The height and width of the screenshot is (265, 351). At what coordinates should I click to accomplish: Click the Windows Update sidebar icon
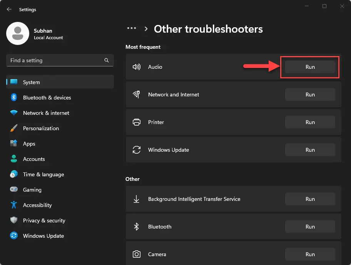[14, 235]
